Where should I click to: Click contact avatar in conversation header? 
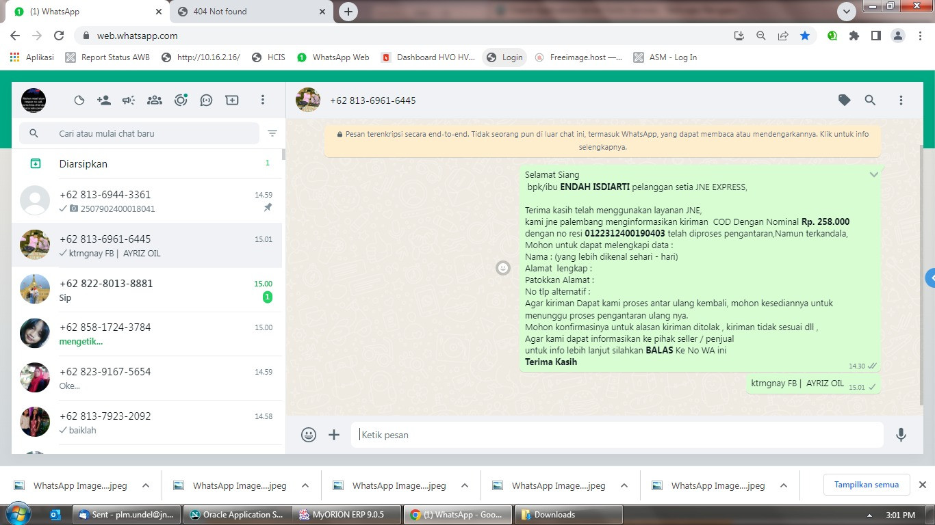pos(308,100)
